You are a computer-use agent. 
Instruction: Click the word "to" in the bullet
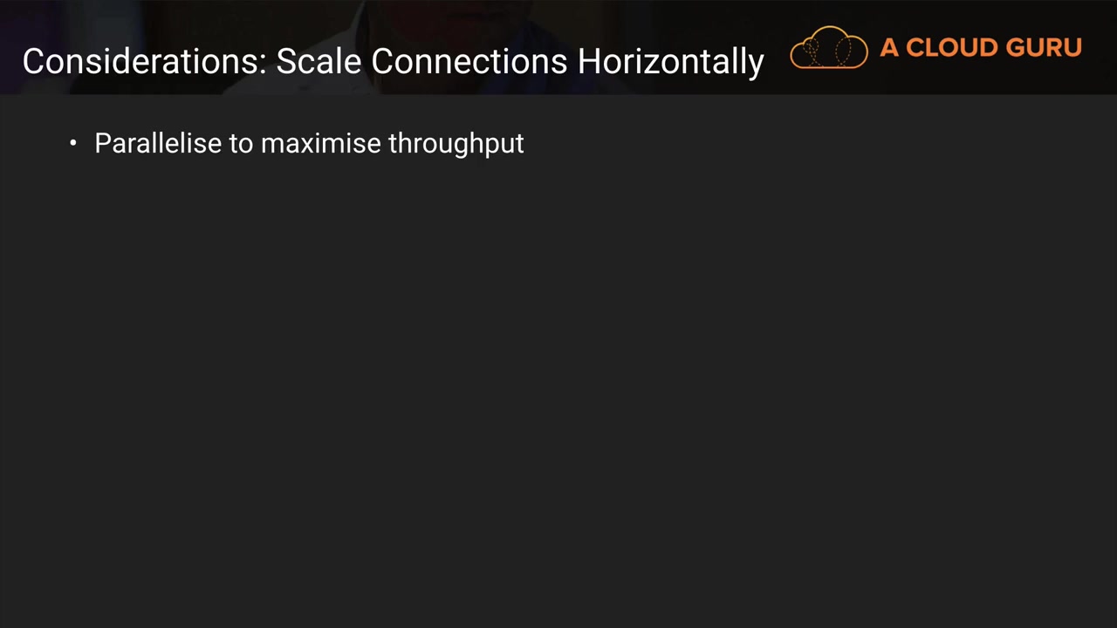click(x=241, y=143)
